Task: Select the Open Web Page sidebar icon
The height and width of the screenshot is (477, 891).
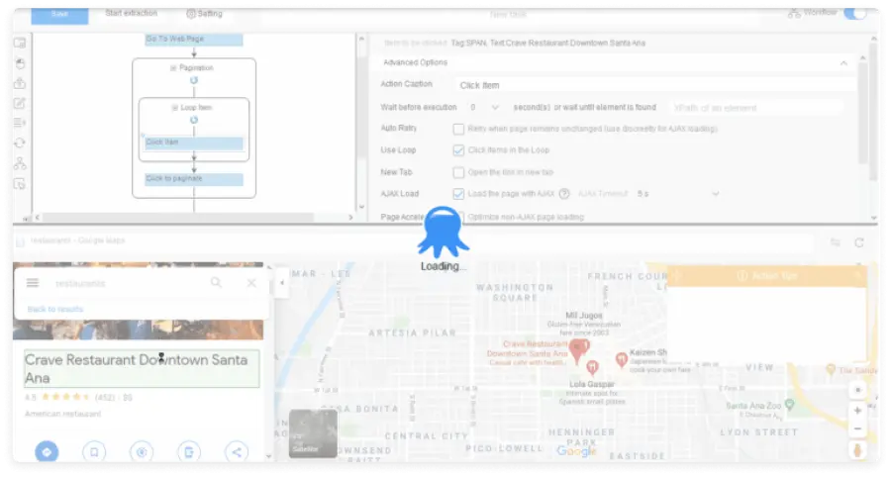Action: tap(20, 44)
